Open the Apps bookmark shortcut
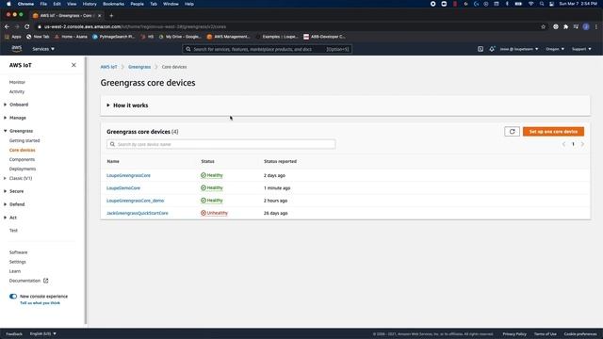The image size is (603, 339). click(12, 37)
